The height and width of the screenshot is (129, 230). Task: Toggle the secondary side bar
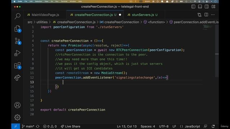point(207,6)
